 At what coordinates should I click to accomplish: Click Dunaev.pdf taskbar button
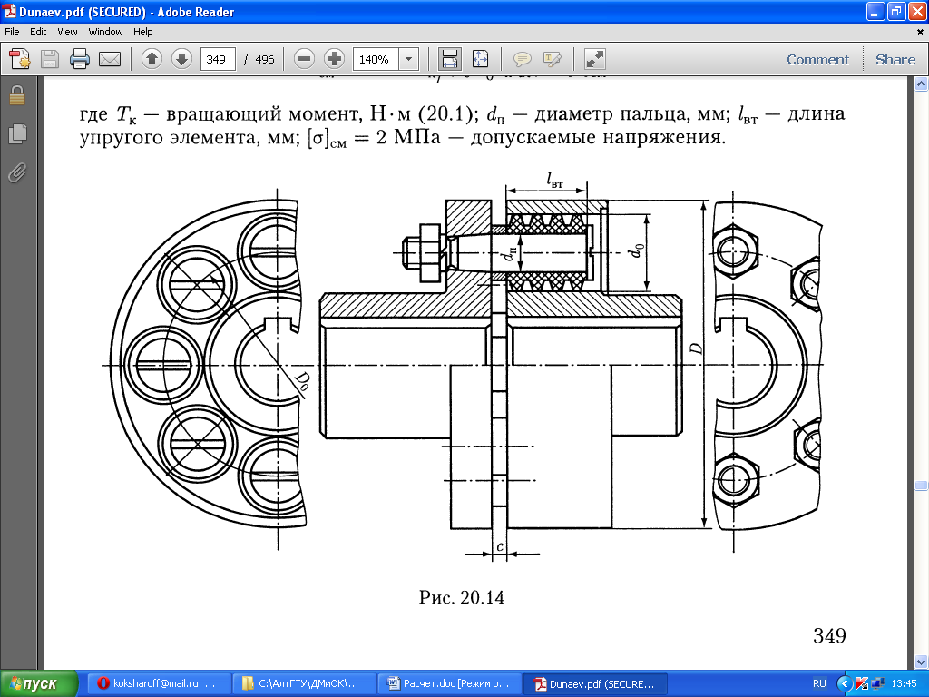click(x=596, y=683)
